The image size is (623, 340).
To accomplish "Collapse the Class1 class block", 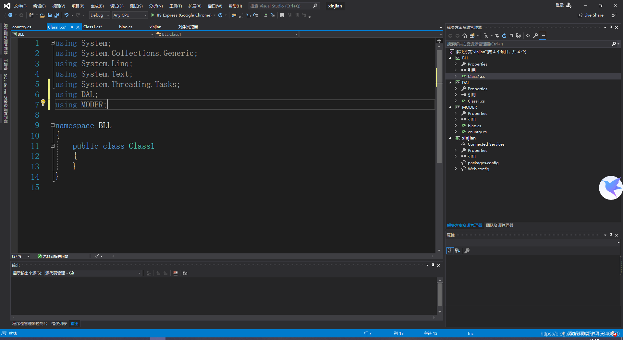I will (53, 146).
